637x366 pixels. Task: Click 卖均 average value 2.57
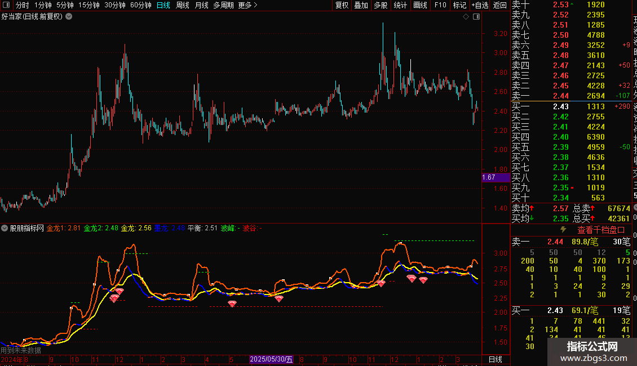561,208
